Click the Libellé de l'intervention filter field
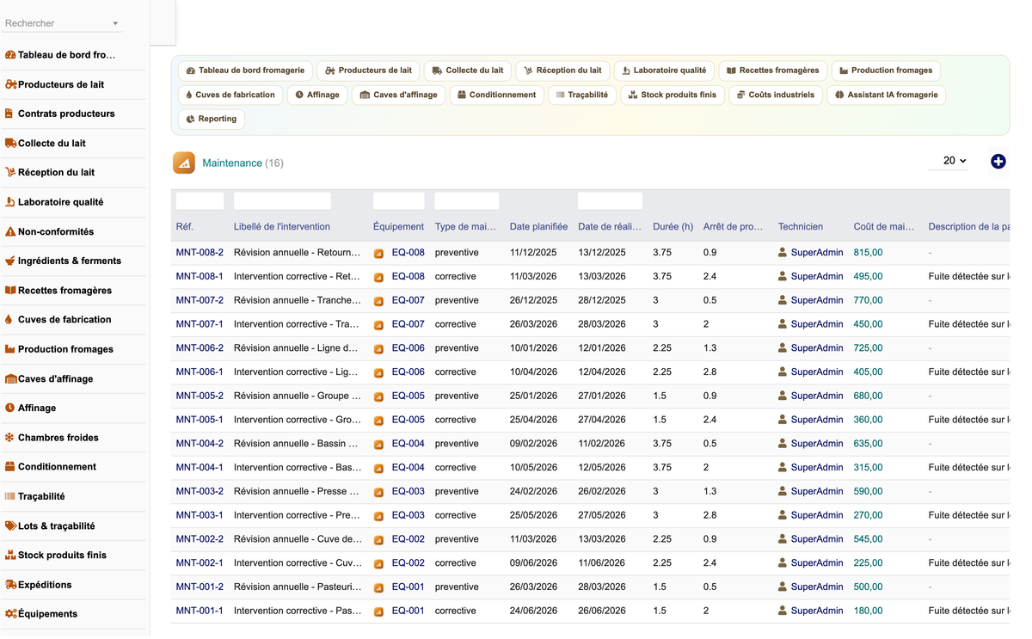The height and width of the screenshot is (639, 1032). click(x=282, y=201)
